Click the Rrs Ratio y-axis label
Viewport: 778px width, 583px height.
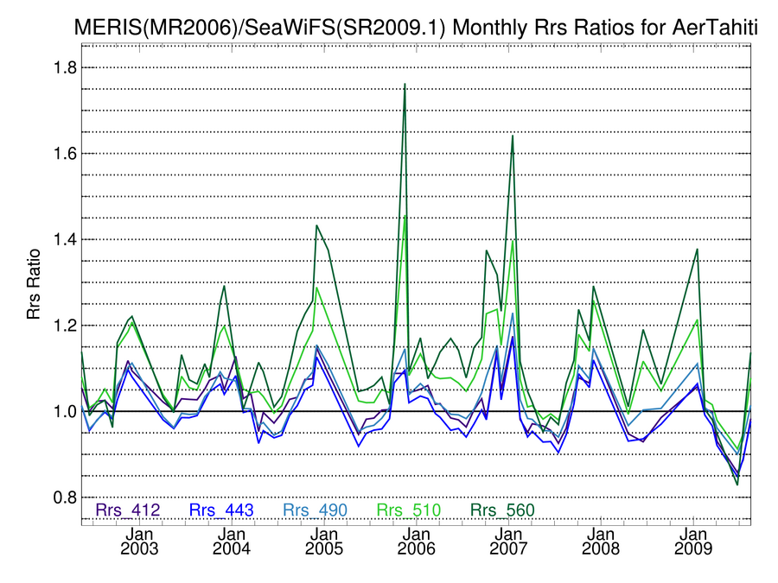click(x=33, y=284)
